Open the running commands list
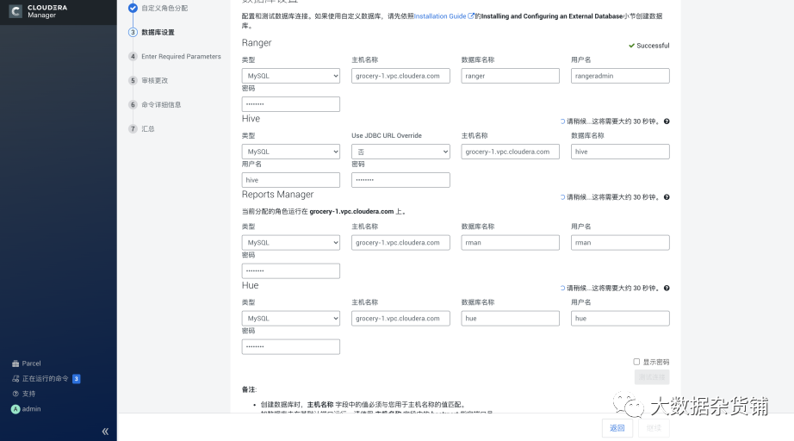The width and height of the screenshot is (794, 441). pyautogui.click(x=40, y=379)
